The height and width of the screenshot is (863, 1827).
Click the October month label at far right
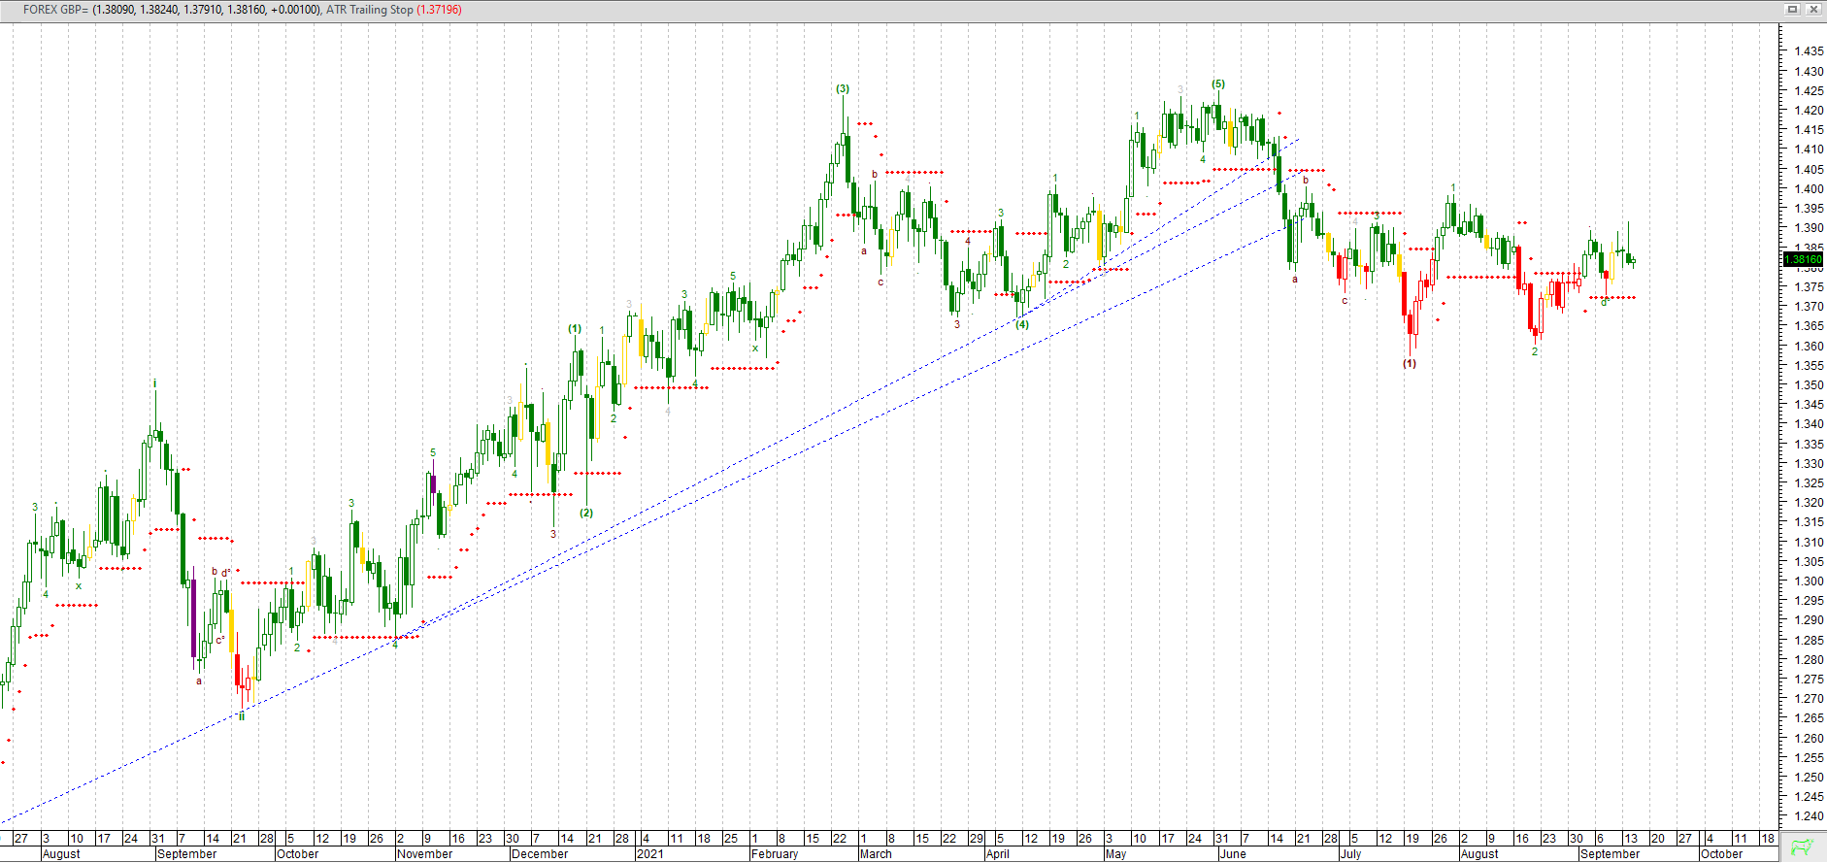tap(1721, 854)
